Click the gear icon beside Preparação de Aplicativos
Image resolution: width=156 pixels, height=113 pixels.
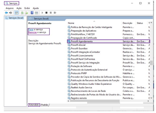pyautogui.click(x=69, y=31)
